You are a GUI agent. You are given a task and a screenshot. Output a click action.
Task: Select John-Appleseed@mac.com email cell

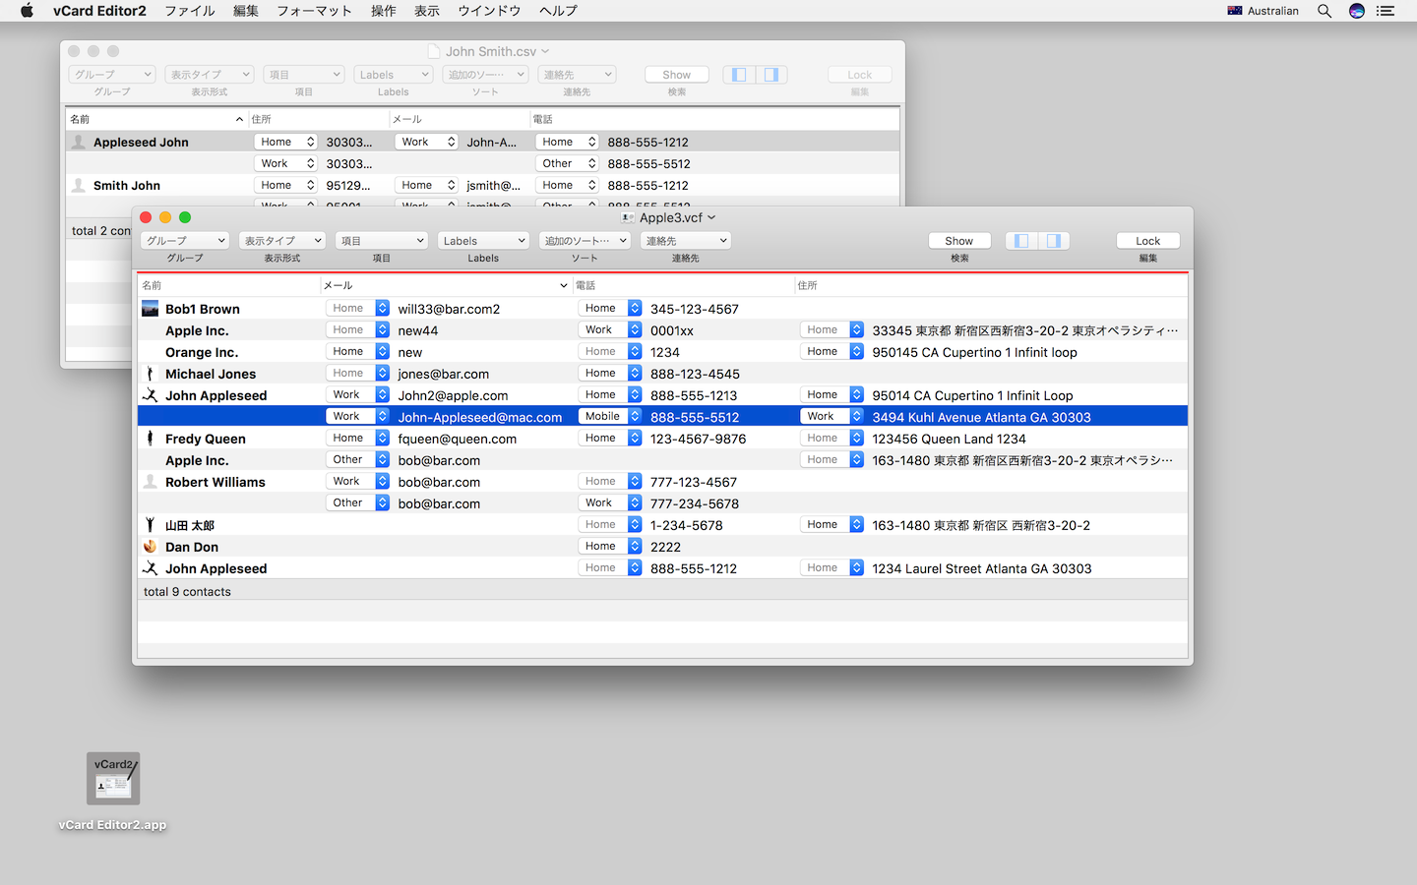click(480, 417)
